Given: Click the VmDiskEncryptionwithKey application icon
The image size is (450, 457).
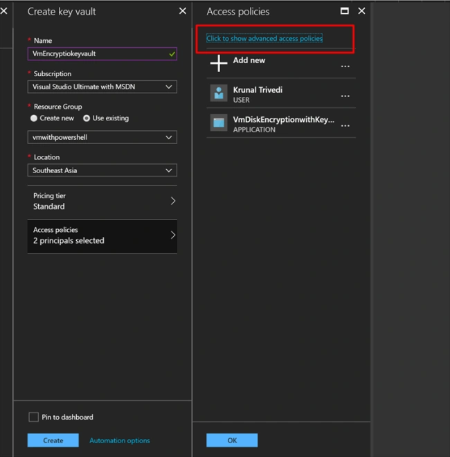Looking at the screenshot, I should [x=219, y=123].
